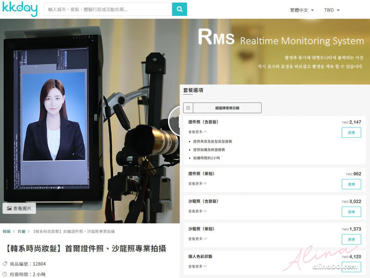Expand 查看更多 under 沙龍照（含妝髮）
The width and height of the screenshot is (370, 278).
coord(197,211)
